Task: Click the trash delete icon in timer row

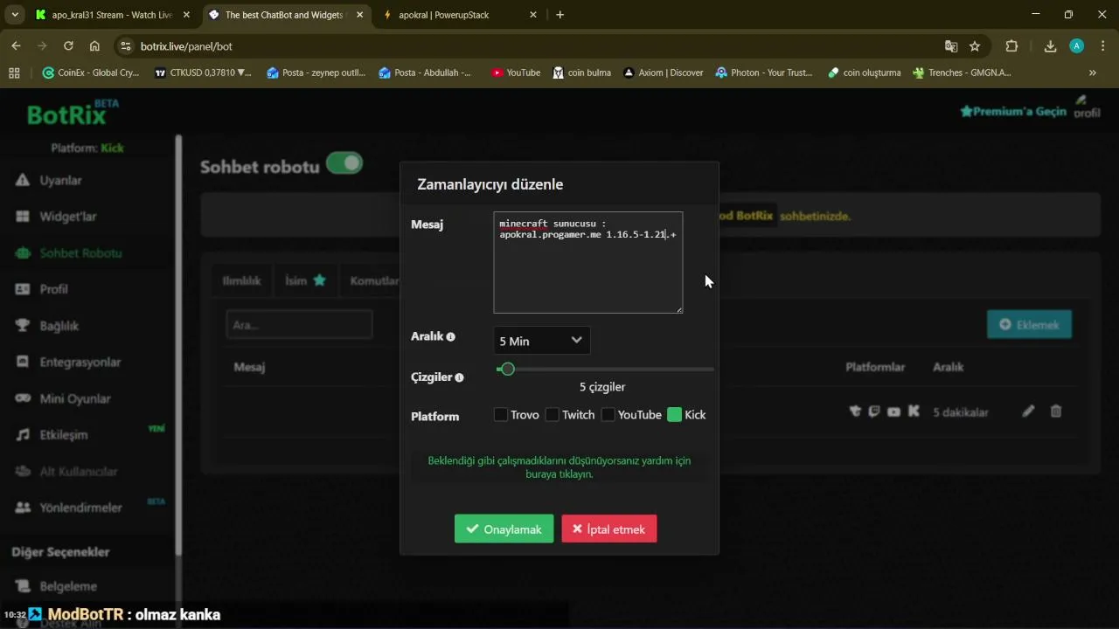Action: pyautogui.click(x=1056, y=411)
